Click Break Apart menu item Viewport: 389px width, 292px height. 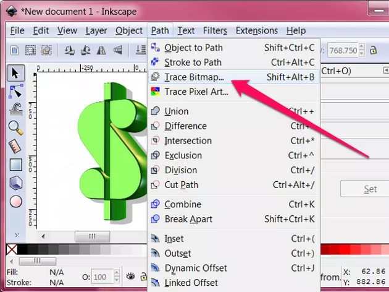tap(188, 219)
